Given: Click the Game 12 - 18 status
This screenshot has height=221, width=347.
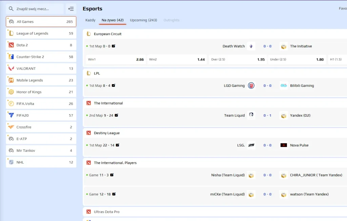Looking at the screenshot, I should [x=100, y=194].
